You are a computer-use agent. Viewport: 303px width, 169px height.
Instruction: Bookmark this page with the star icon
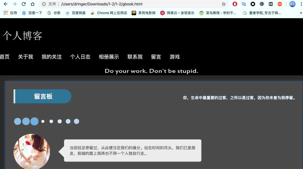224,4
